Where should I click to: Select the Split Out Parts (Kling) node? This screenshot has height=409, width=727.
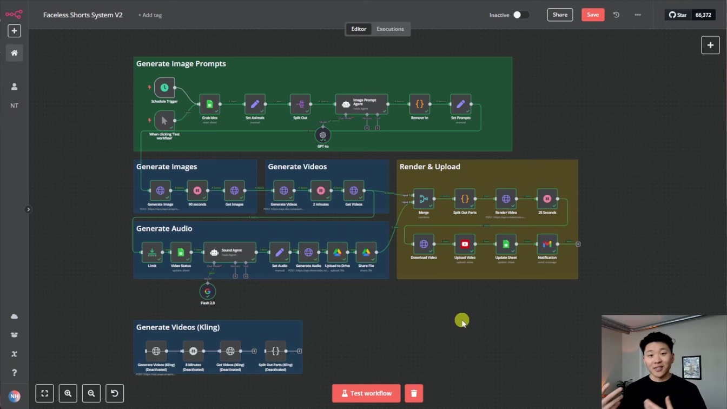coord(275,351)
